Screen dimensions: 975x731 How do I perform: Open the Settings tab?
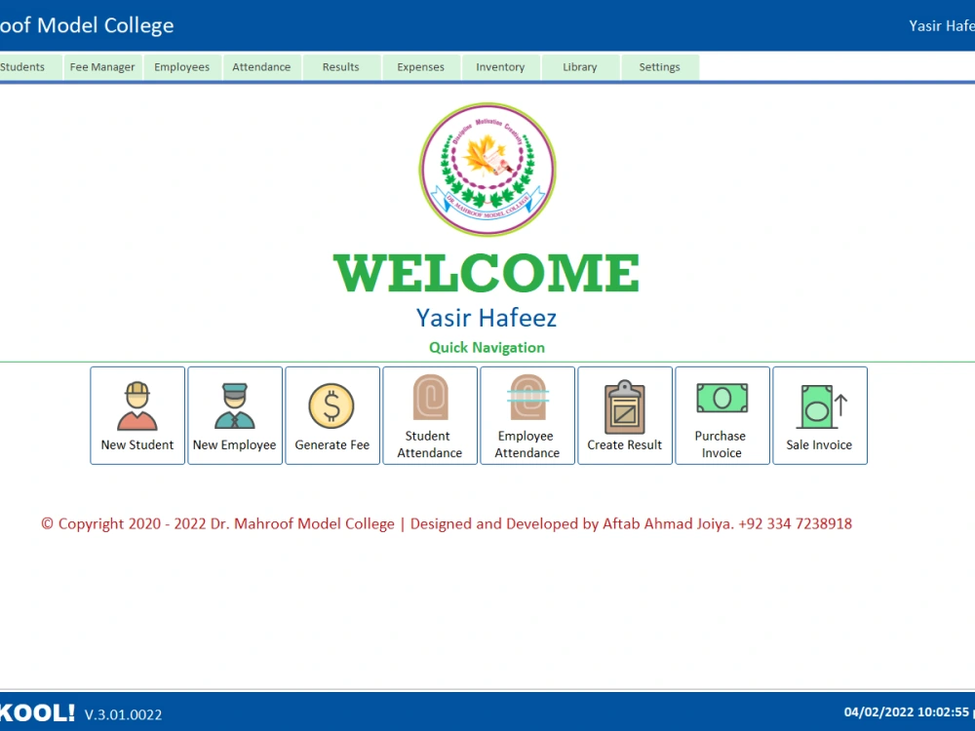click(659, 66)
